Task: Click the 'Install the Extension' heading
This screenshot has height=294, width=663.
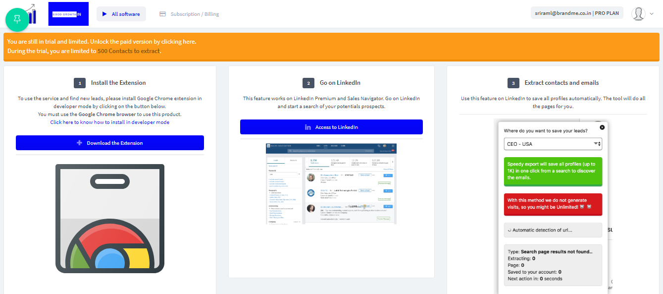Action: [x=118, y=83]
